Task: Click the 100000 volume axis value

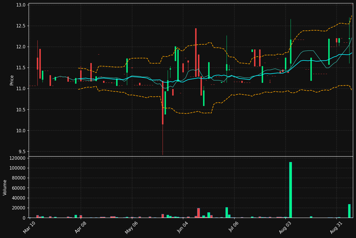Action: 18,168
